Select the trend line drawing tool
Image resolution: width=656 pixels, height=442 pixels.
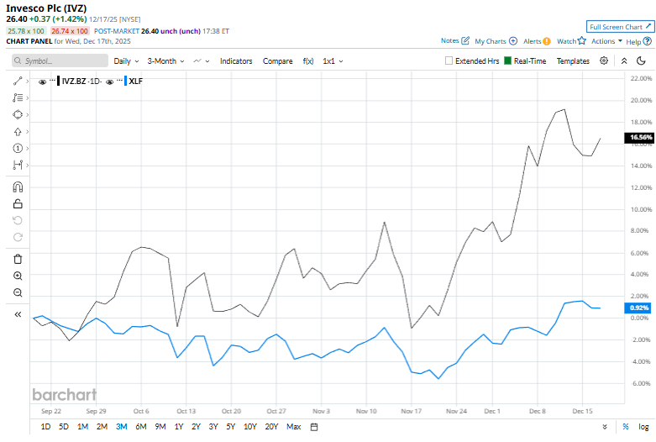click(x=18, y=82)
